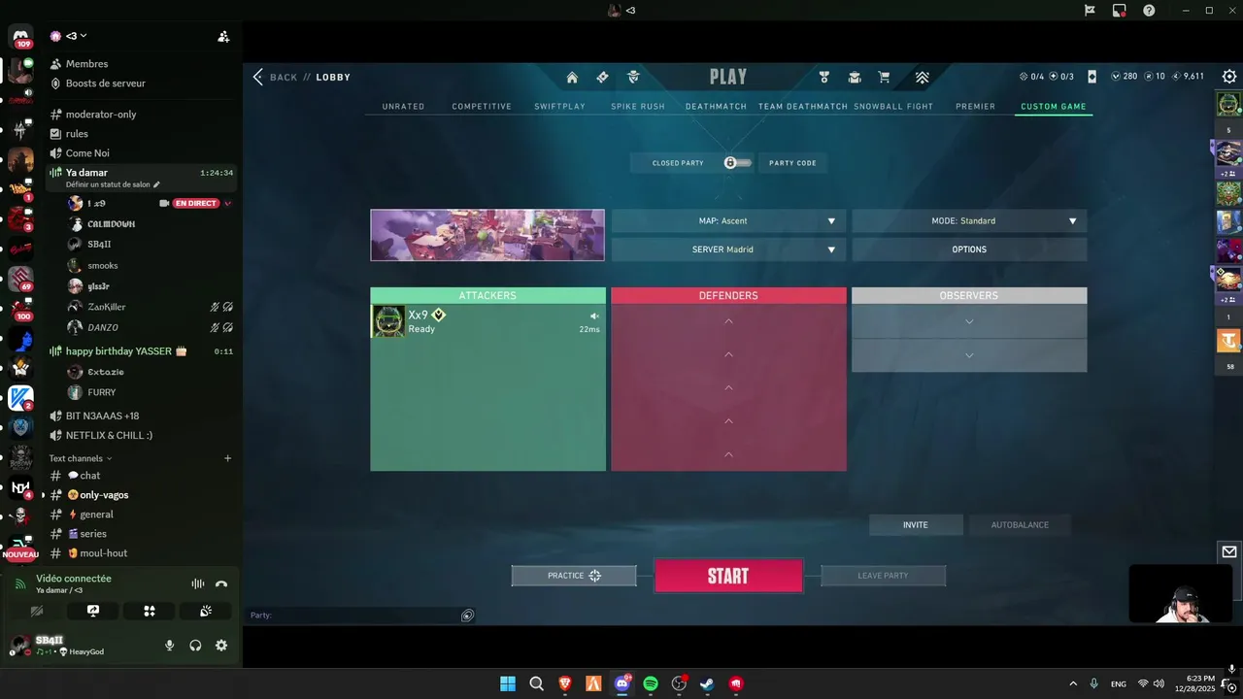This screenshot has height=699, width=1243.
Task: Add a new text channel plus icon
Action: (228, 458)
